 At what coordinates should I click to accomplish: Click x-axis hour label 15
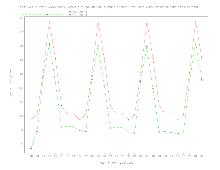(x=61, y=156)
